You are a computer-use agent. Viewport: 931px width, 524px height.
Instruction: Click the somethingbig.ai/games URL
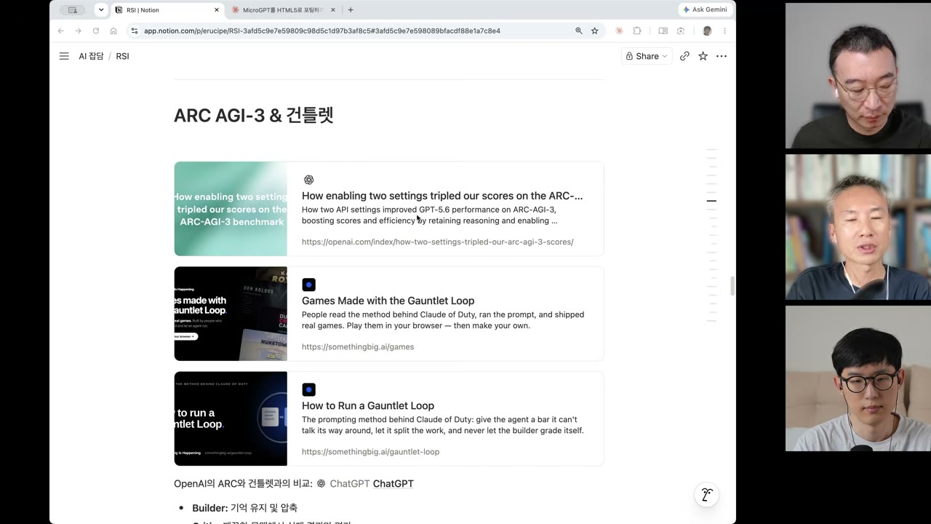coord(358,346)
